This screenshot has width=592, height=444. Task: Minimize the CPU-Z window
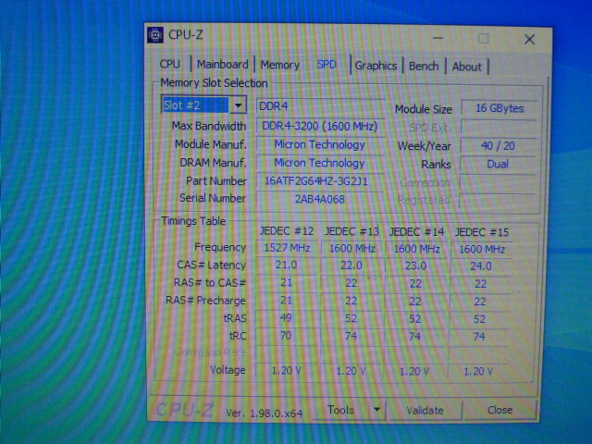click(438, 38)
